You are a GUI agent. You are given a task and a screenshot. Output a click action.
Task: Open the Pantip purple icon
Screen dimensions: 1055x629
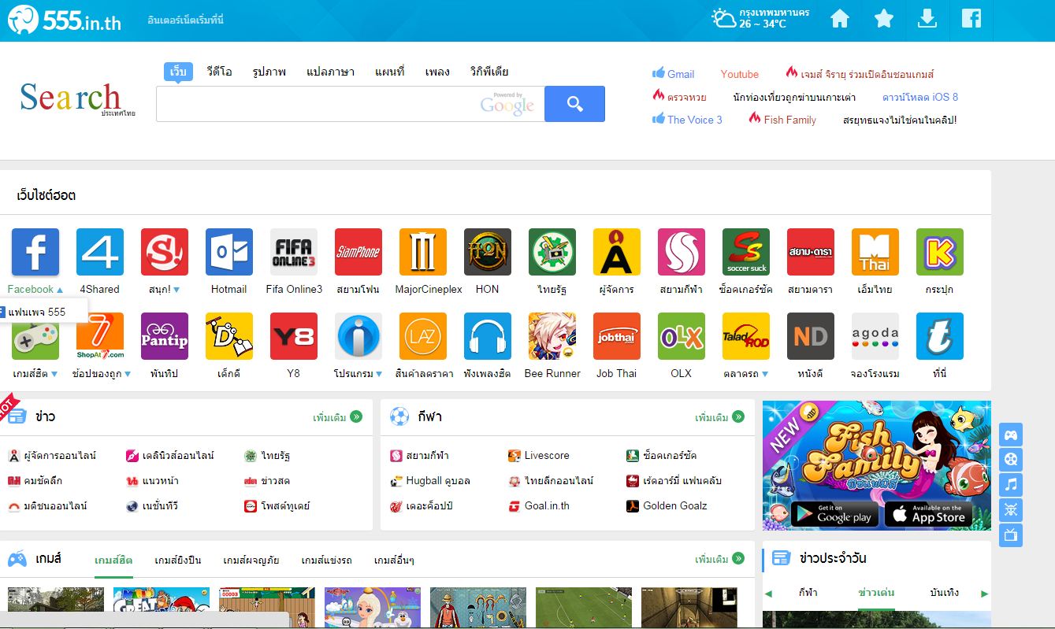164,336
